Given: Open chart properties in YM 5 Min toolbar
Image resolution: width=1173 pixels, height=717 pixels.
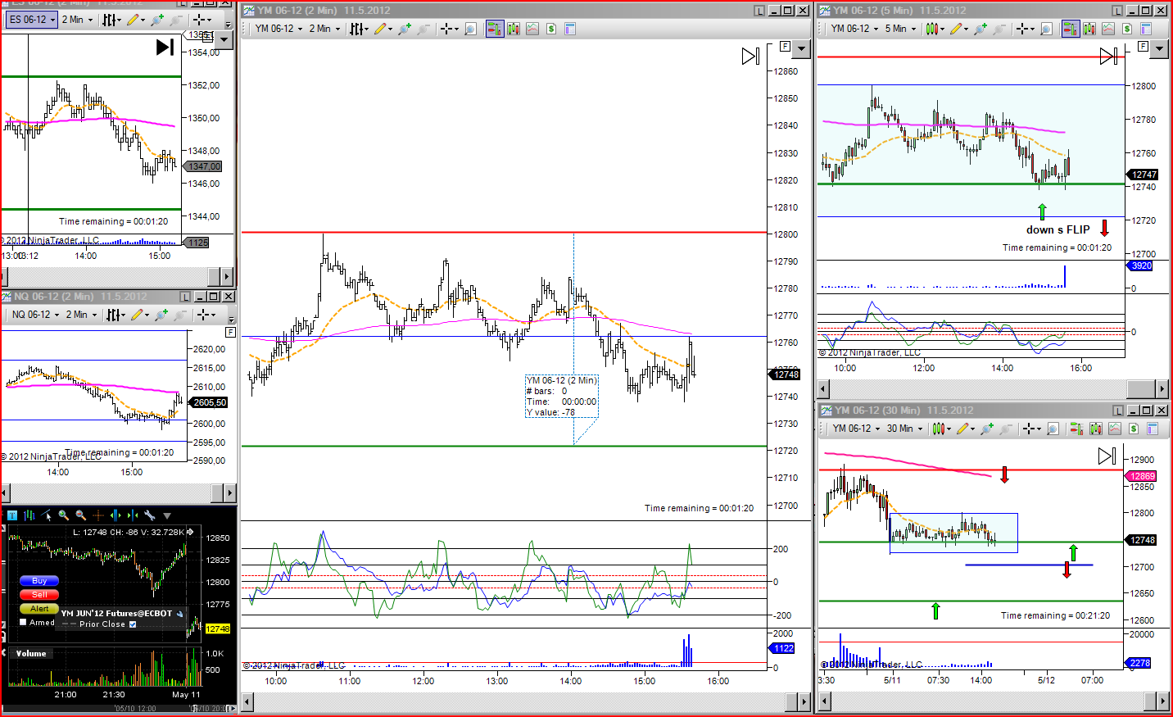Looking at the screenshot, I should pos(1146,29).
